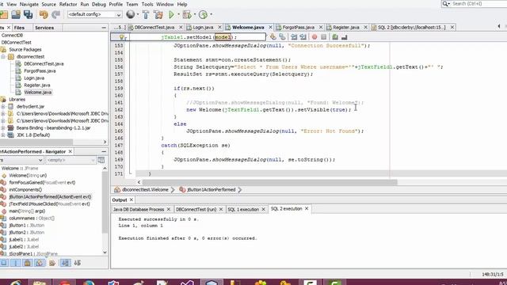Open the Tools menu
The height and width of the screenshot is (285, 507).
point(147,4)
